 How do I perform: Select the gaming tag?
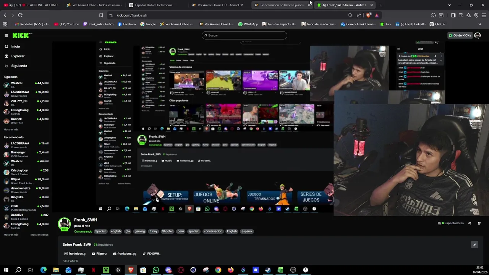pyautogui.click(x=139, y=231)
